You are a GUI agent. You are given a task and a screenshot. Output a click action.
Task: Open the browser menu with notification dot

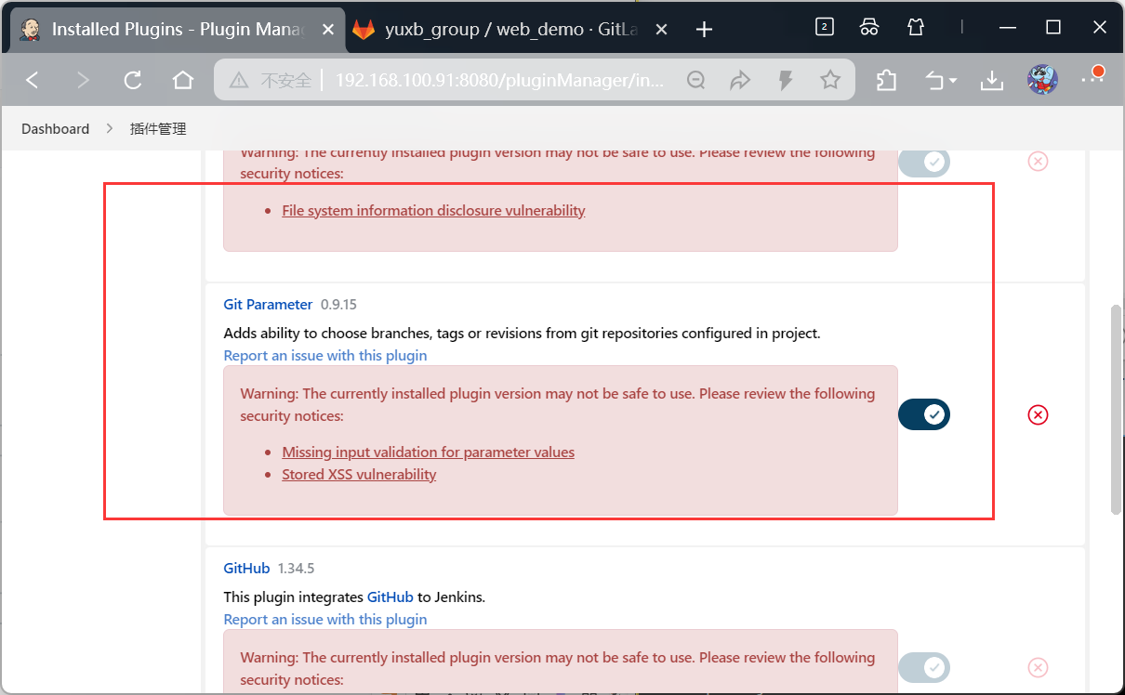click(x=1092, y=77)
